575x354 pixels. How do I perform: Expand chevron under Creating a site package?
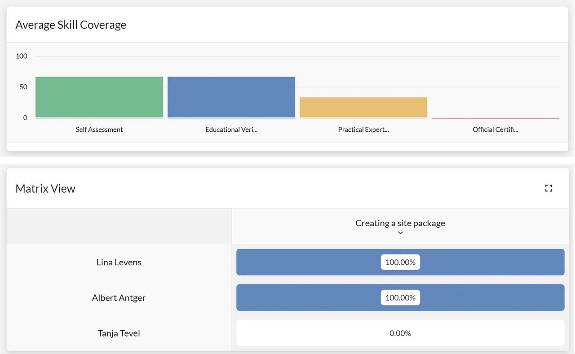click(400, 233)
